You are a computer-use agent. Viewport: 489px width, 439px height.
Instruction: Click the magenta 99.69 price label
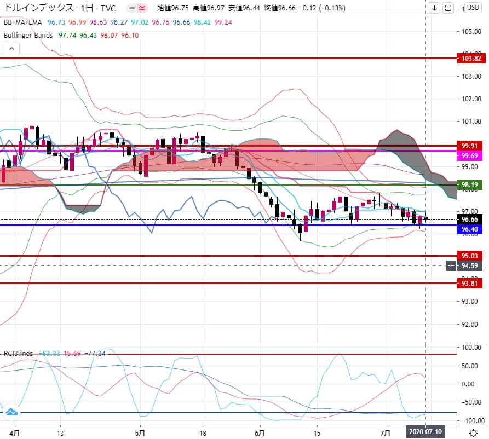(x=469, y=155)
